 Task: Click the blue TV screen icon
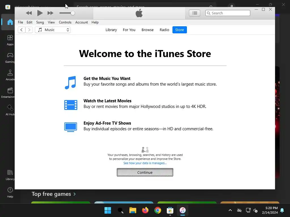tap(71, 127)
